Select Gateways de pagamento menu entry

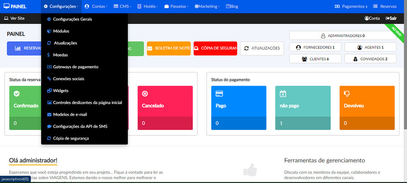pyautogui.click(x=75, y=67)
